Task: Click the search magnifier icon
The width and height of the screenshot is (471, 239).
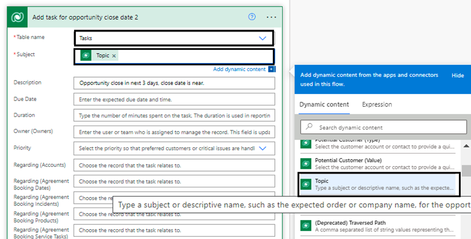Action: click(309, 127)
